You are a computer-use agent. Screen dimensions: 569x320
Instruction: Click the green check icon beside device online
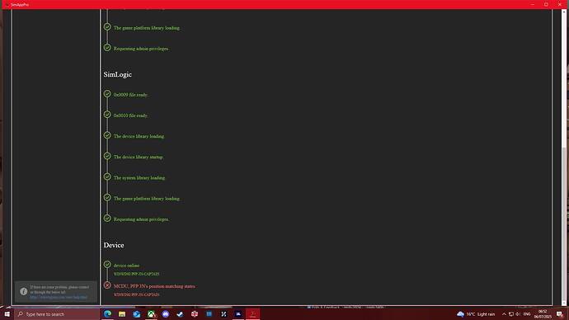(107, 265)
